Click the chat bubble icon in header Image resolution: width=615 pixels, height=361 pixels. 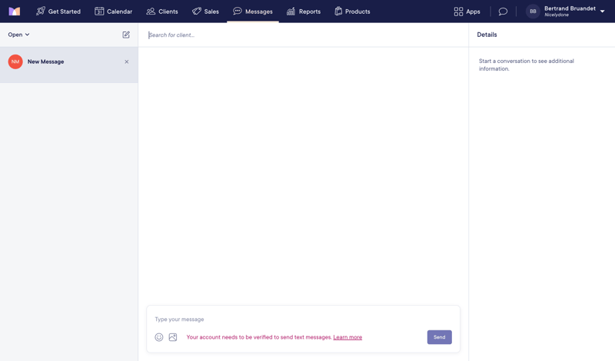[x=503, y=12]
